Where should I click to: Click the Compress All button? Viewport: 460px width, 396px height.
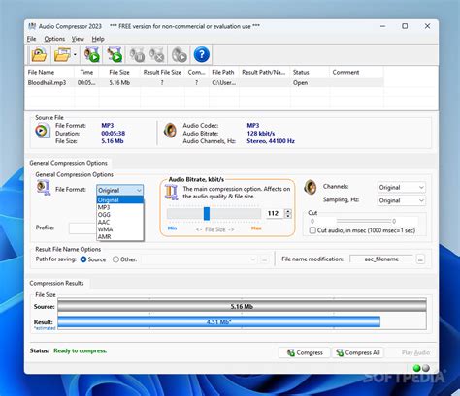(x=358, y=352)
